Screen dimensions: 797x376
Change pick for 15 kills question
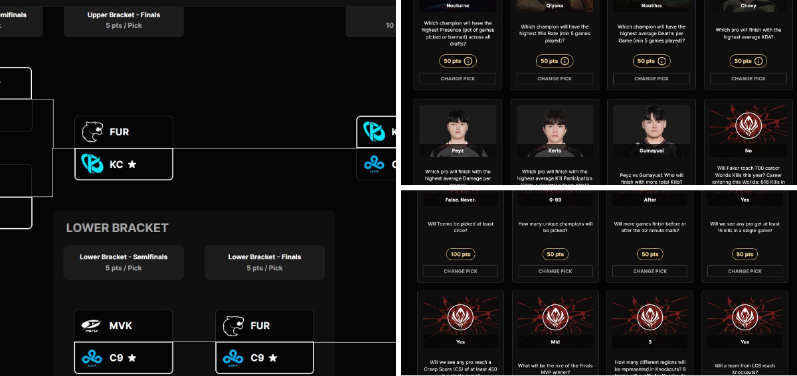(745, 271)
